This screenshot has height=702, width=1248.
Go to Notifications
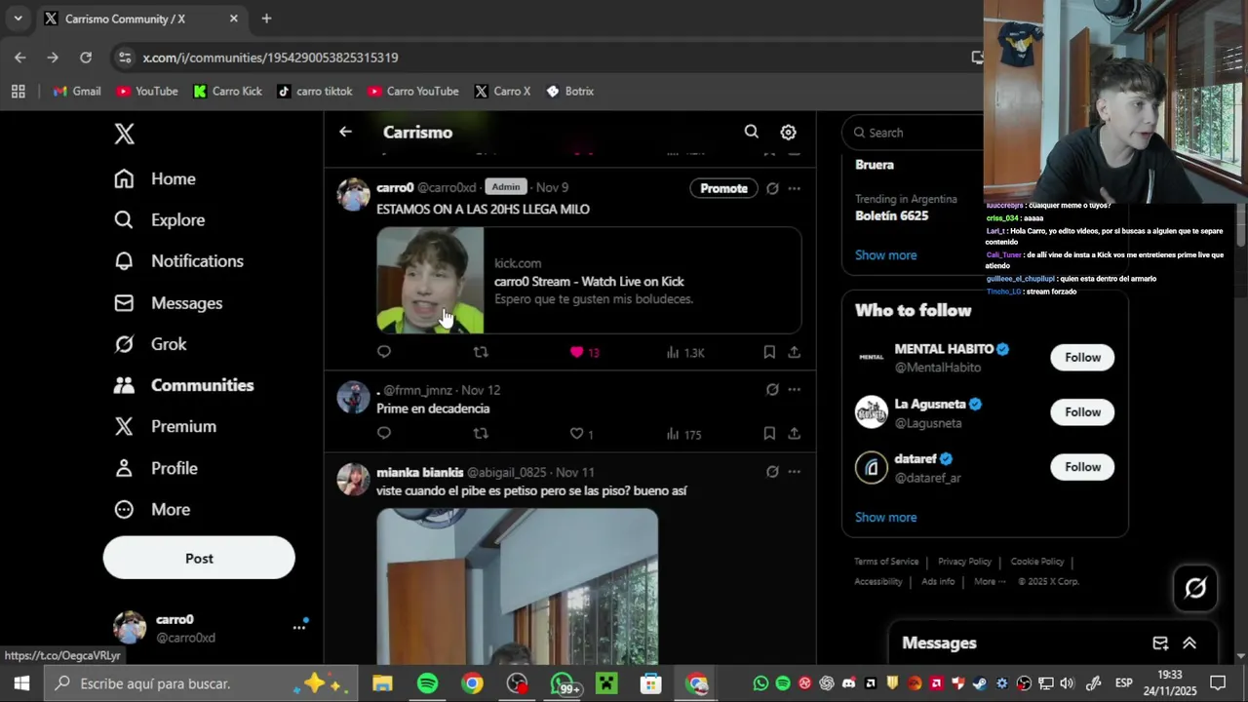(178, 261)
